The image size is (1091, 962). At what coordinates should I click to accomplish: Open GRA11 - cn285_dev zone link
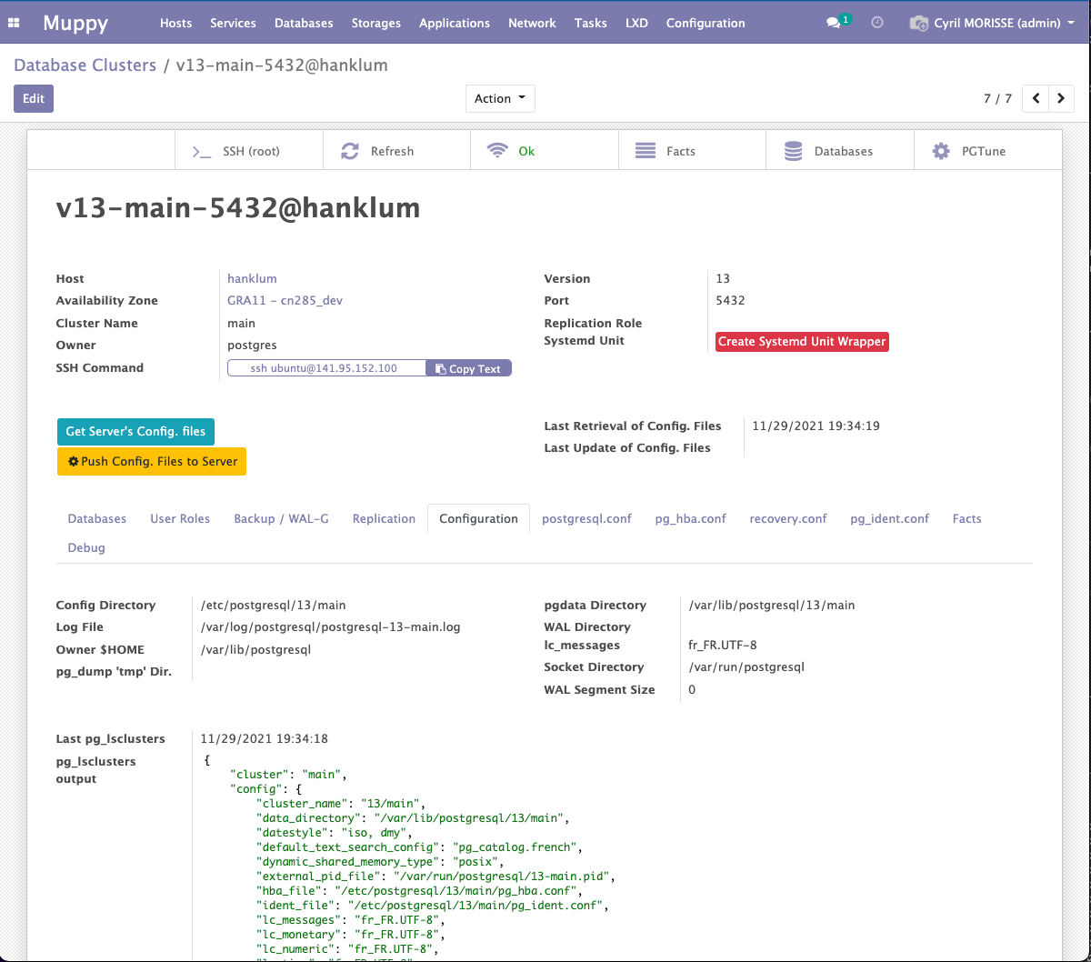pyautogui.click(x=285, y=301)
